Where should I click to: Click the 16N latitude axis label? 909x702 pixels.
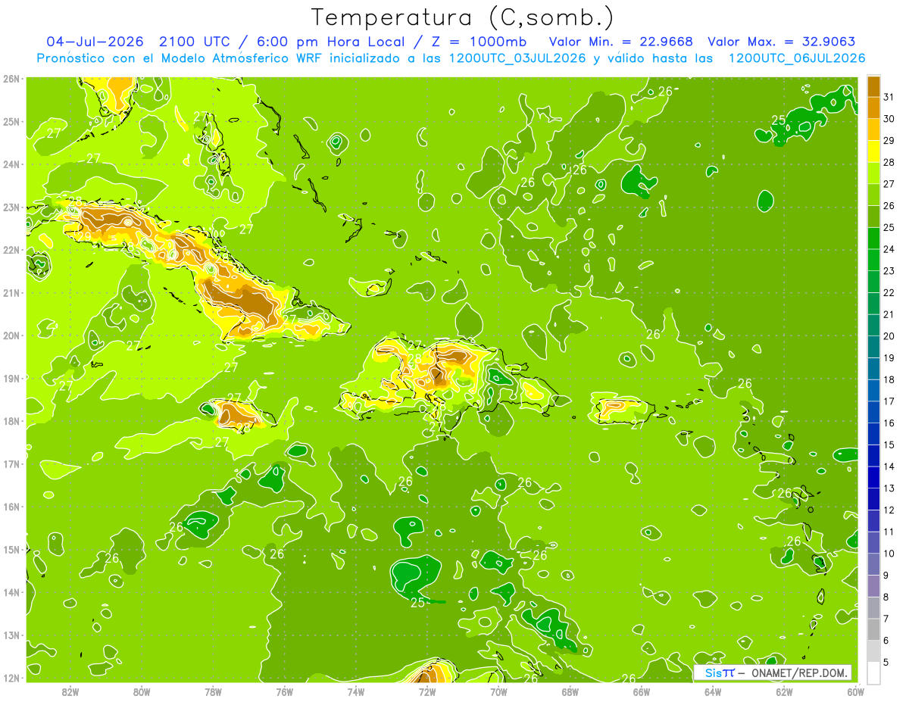tap(11, 506)
